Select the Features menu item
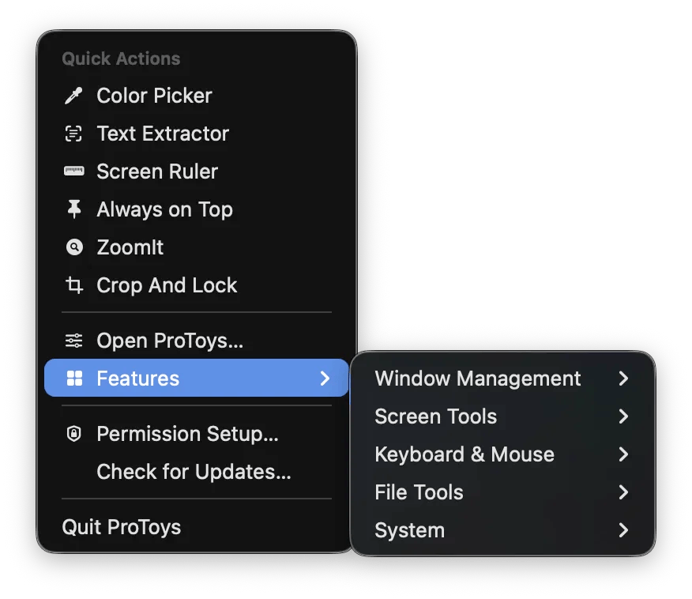Image resolution: width=692 pixels, height=599 pixels. pyautogui.click(x=197, y=379)
